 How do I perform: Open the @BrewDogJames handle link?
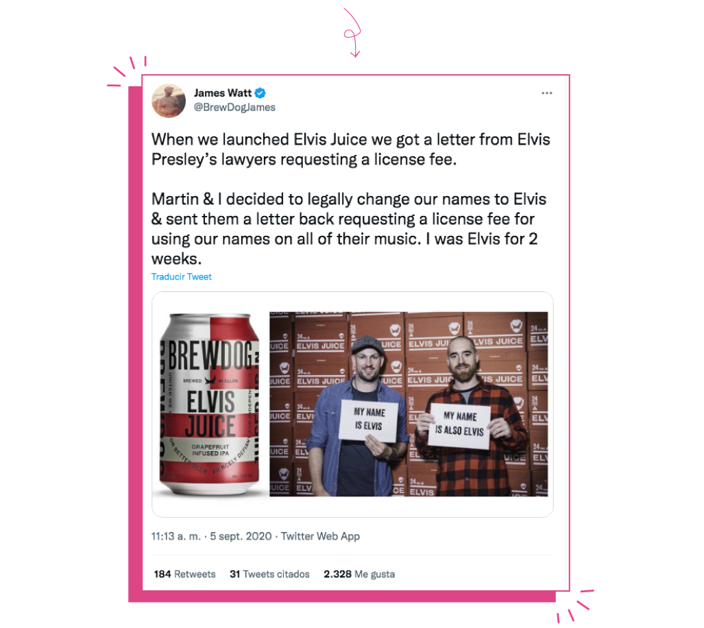234,107
